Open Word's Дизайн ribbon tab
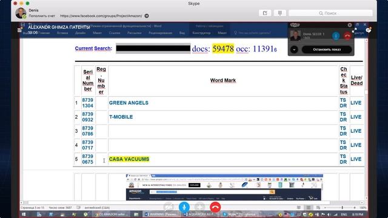The width and height of the screenshot is (388, 218). [x=80, y=33]
